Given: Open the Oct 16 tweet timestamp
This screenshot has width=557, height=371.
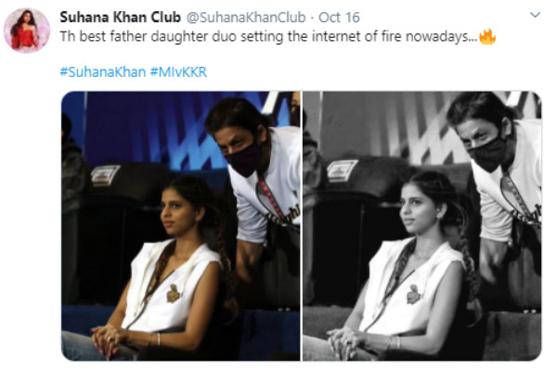Looking at the screenshot, I should (339, 17).
